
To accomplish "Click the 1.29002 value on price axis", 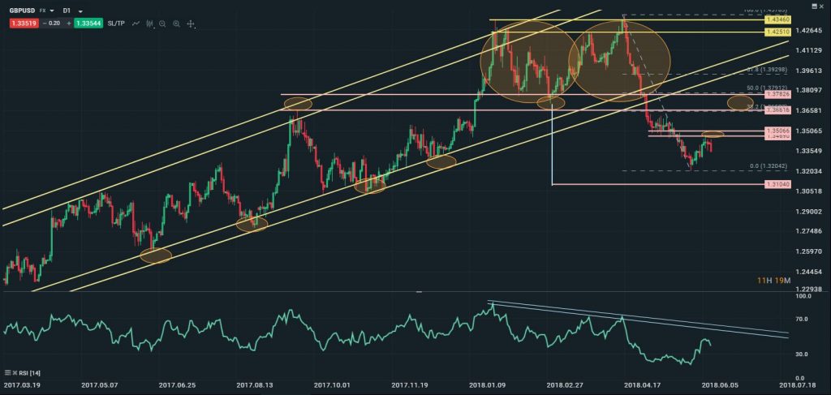I will click(810, 211).
